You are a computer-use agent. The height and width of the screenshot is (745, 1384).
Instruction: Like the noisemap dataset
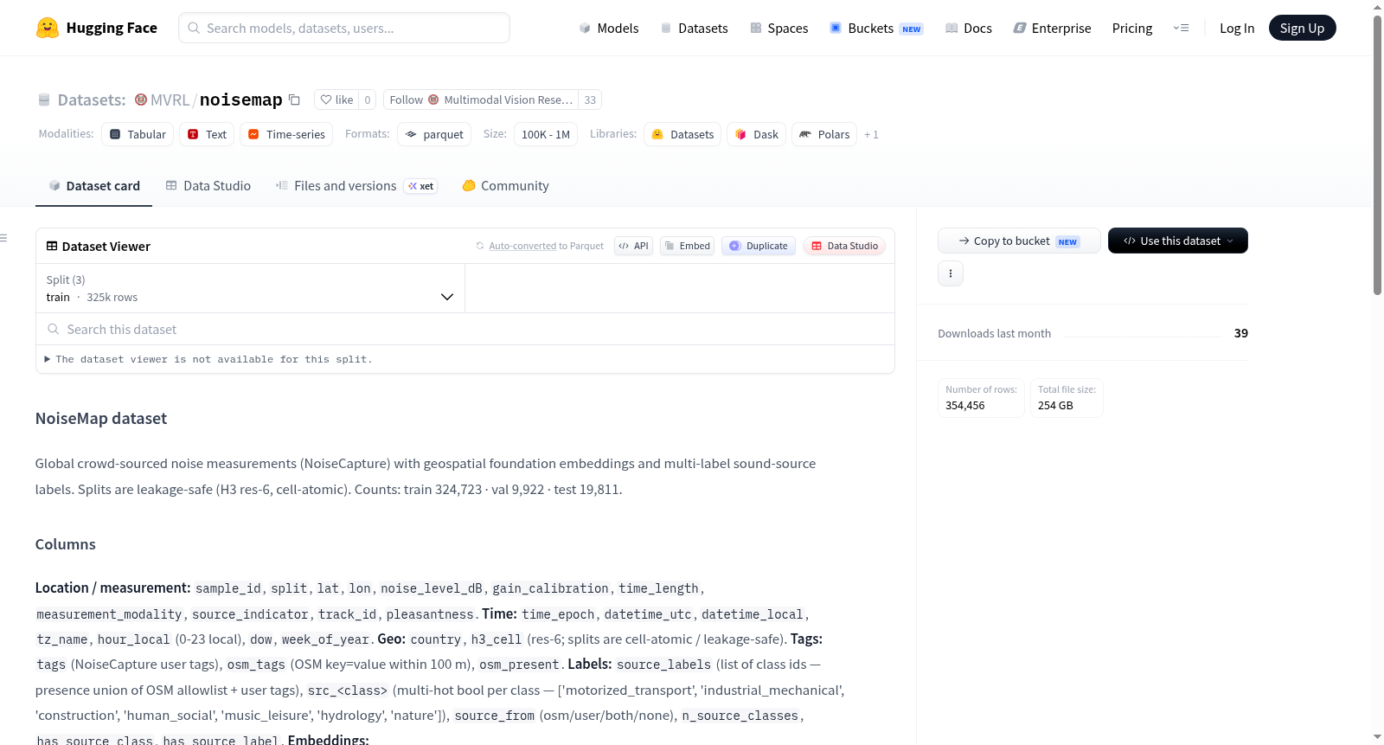point(336,100)
